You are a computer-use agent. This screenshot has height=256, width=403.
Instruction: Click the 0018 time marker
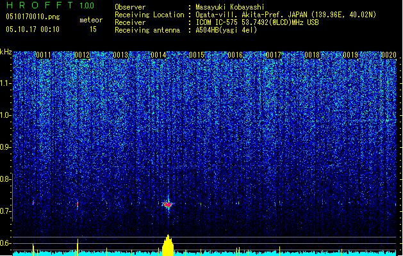[x=312, y=55]
